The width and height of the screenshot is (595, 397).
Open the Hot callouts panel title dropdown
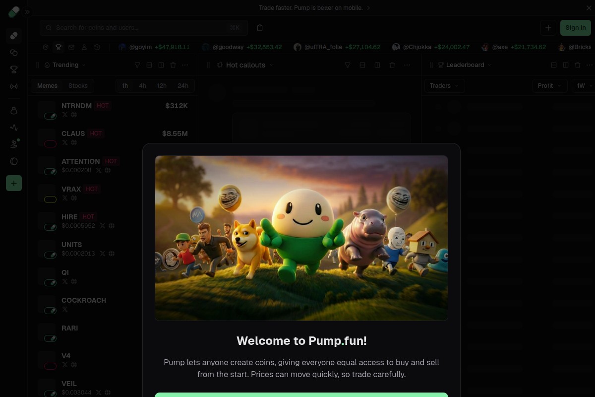pyautogui.click(x=245, y=65)
